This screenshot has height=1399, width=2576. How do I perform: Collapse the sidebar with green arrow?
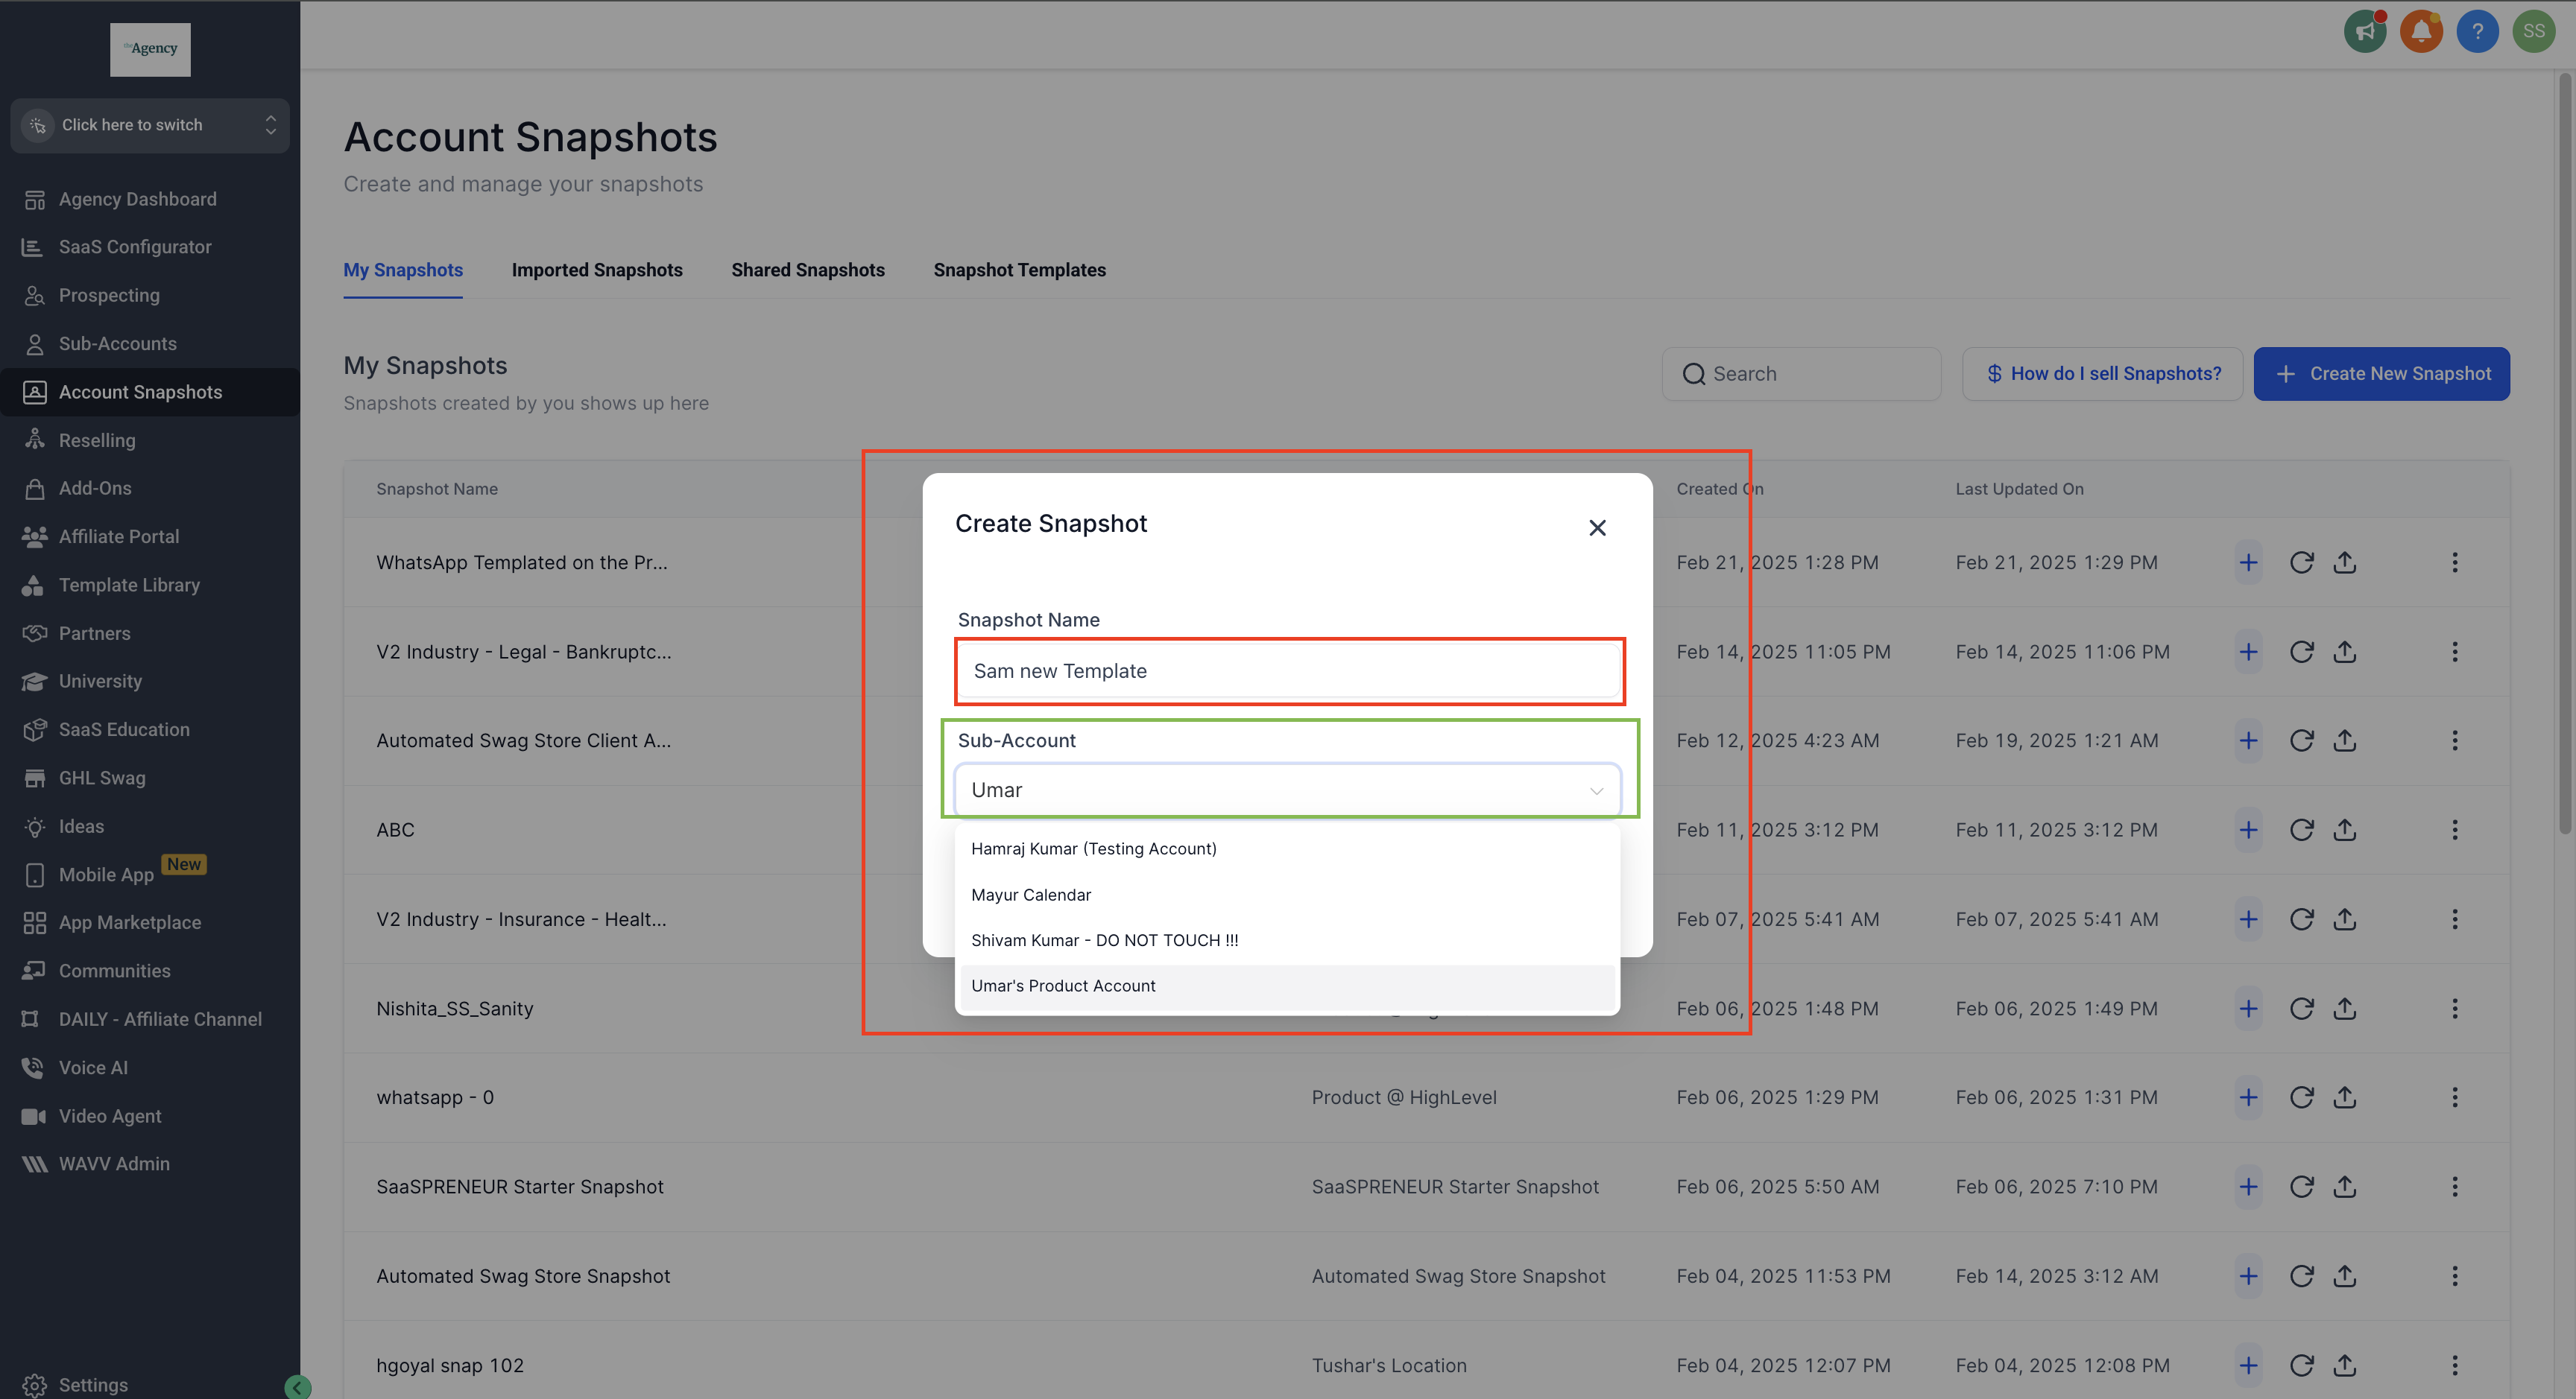tap(297, 1386)
